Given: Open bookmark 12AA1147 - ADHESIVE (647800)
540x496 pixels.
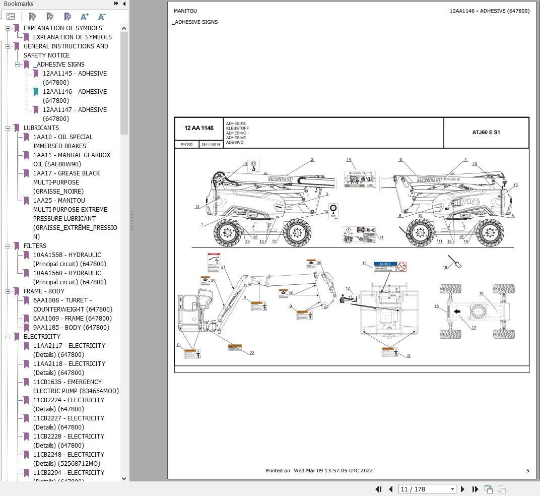Looking at the screenshot, I should (x=75, y=114).
